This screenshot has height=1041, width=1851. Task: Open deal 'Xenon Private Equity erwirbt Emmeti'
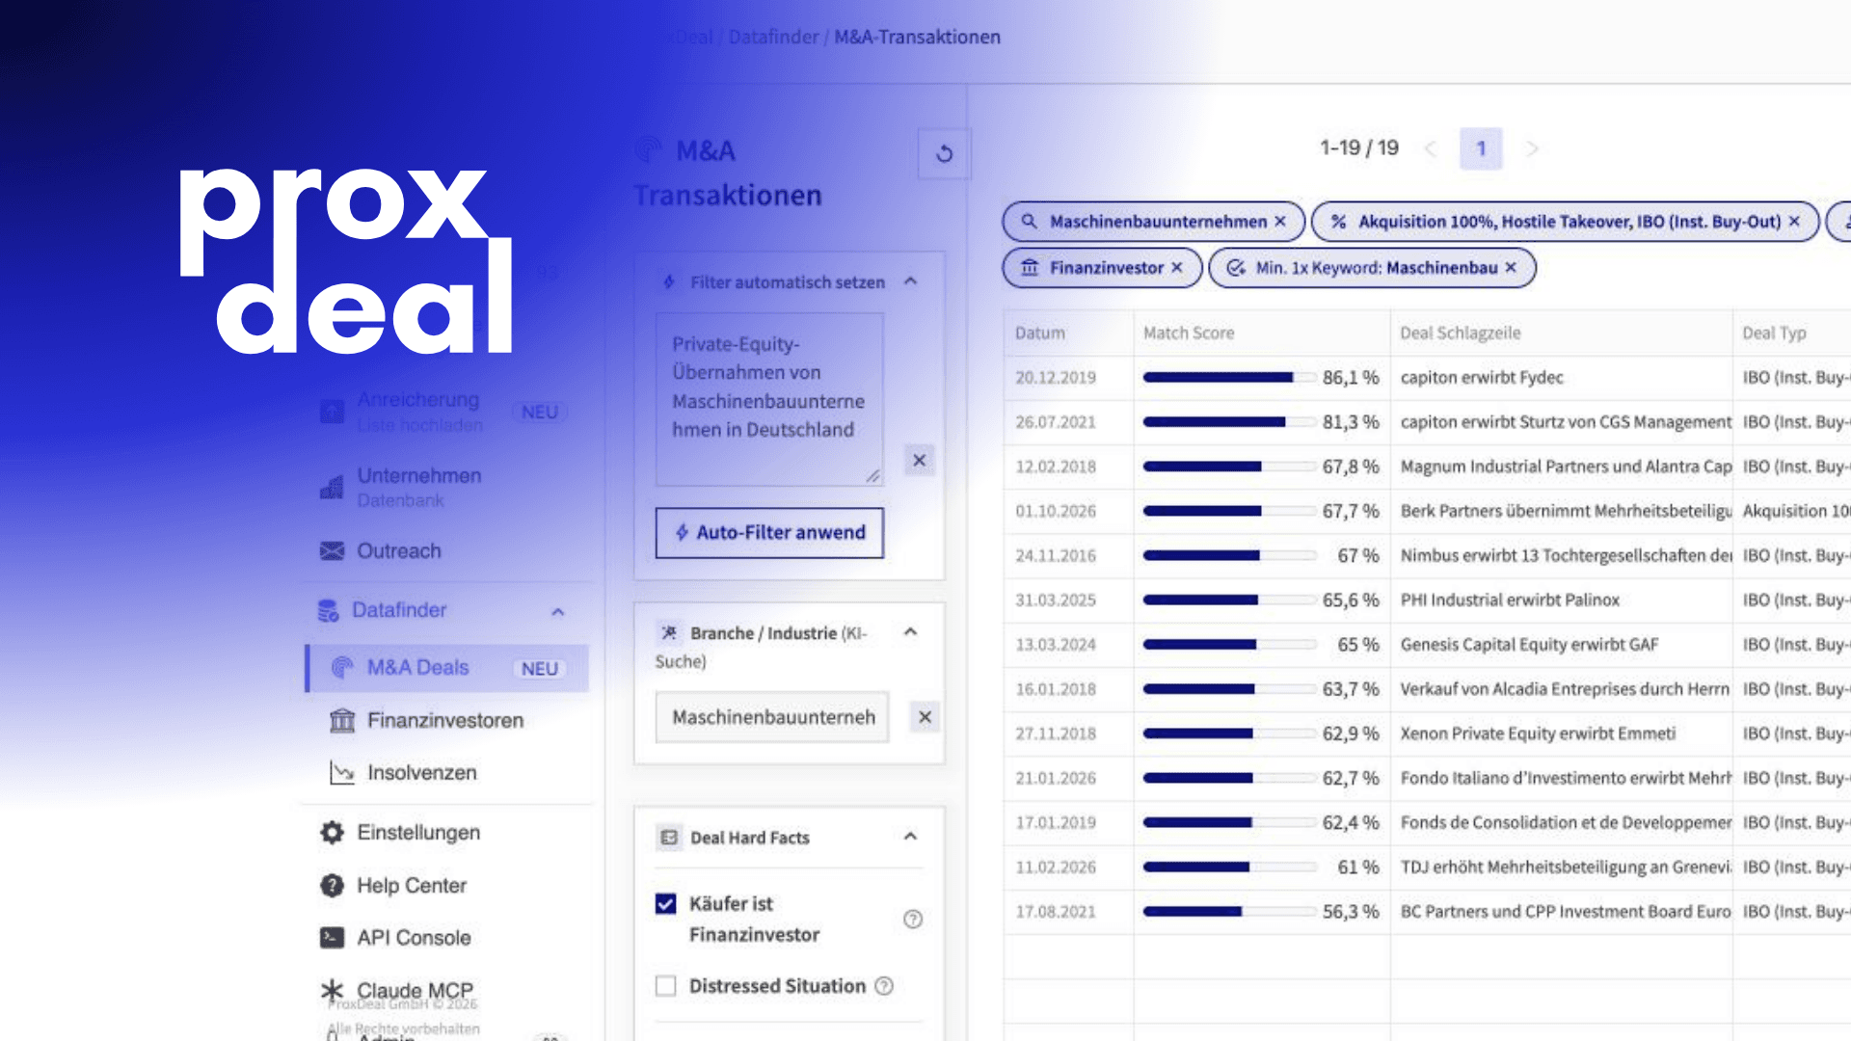click(x=1538, y=734)
